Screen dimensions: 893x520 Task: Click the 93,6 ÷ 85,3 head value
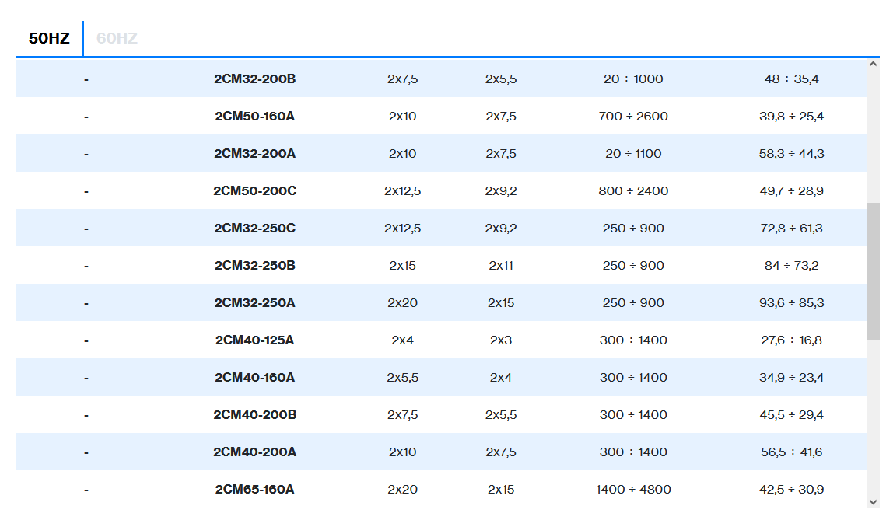[791, 302]
